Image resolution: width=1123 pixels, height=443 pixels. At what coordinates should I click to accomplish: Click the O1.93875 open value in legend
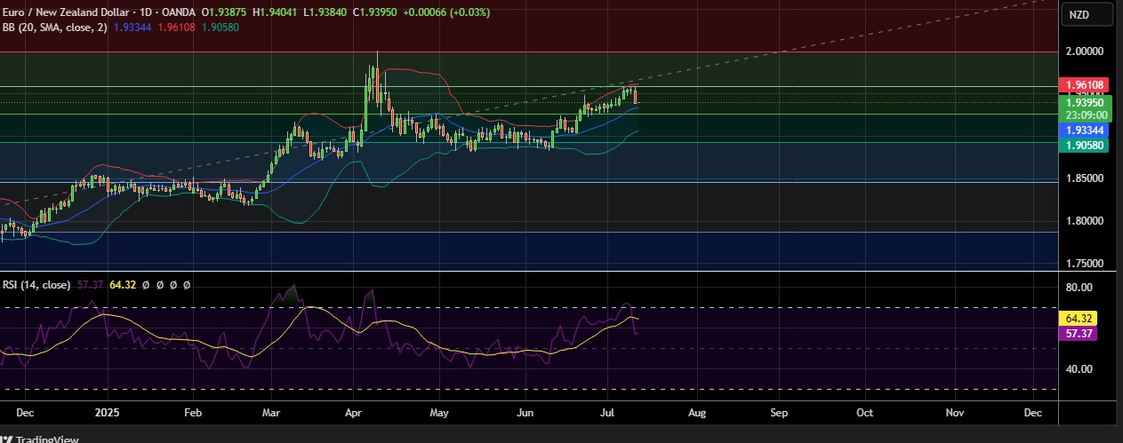click(225, 13)
